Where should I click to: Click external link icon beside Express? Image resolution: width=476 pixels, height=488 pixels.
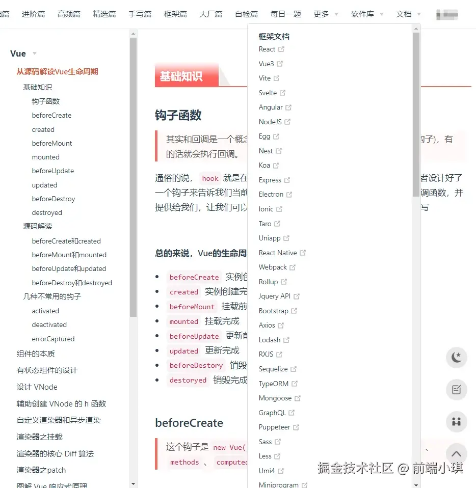click(x=287, y=180)
